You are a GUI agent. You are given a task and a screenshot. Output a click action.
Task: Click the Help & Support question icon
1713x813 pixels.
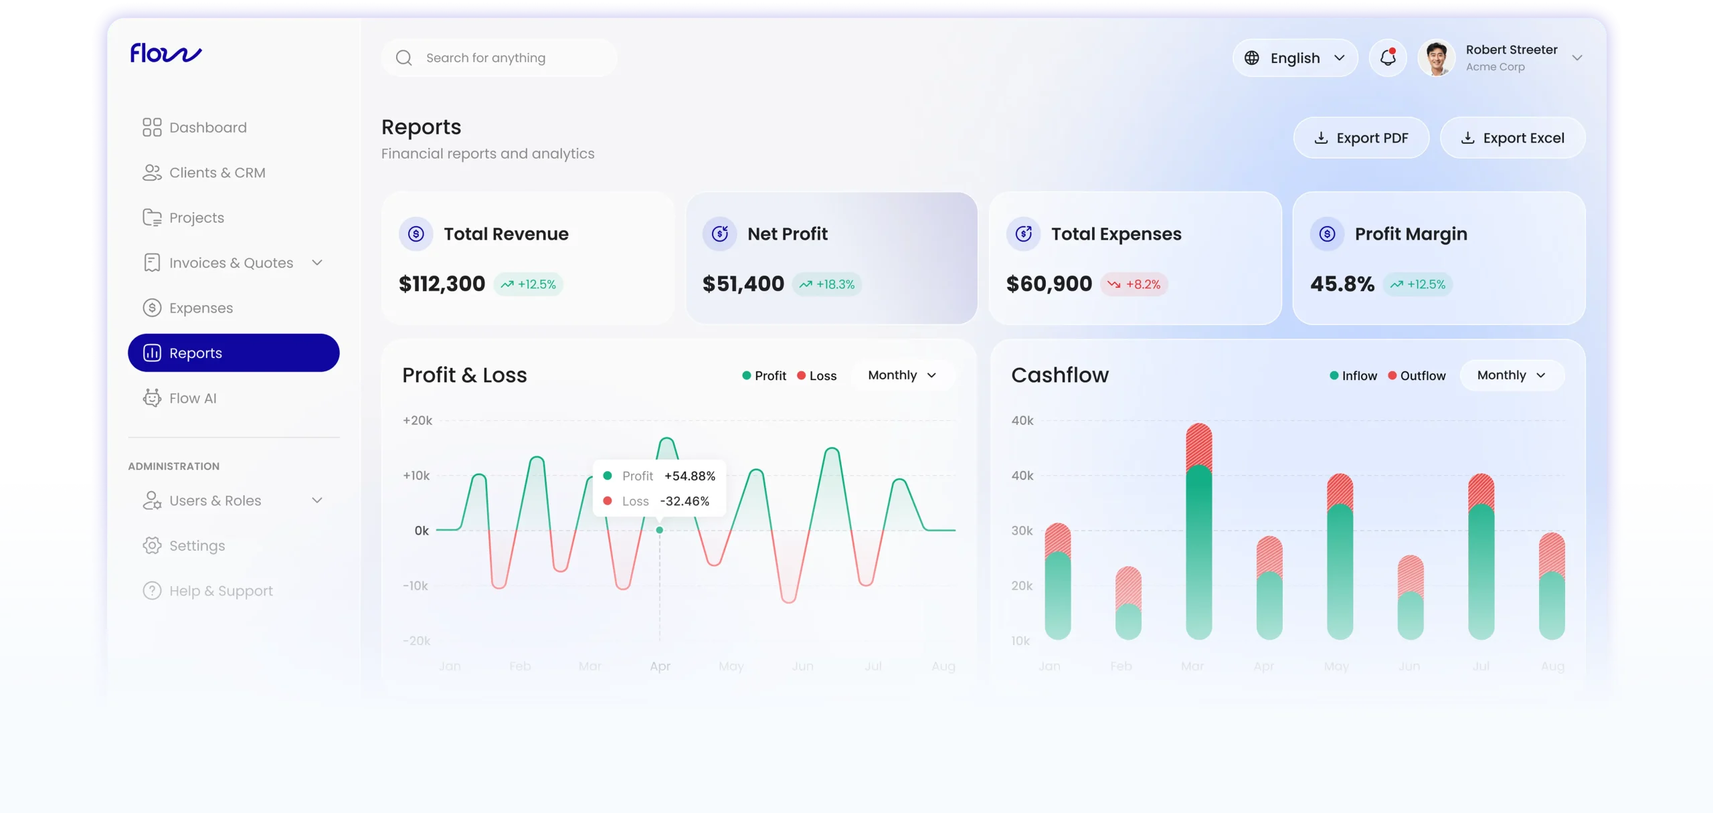(152, 591)
